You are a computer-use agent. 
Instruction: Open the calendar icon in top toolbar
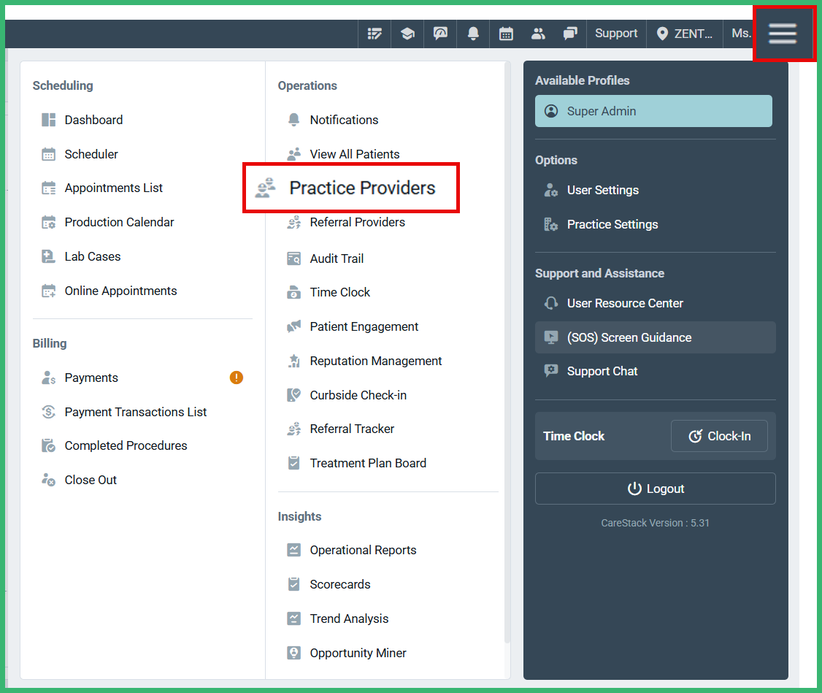(x=506, y=33)
